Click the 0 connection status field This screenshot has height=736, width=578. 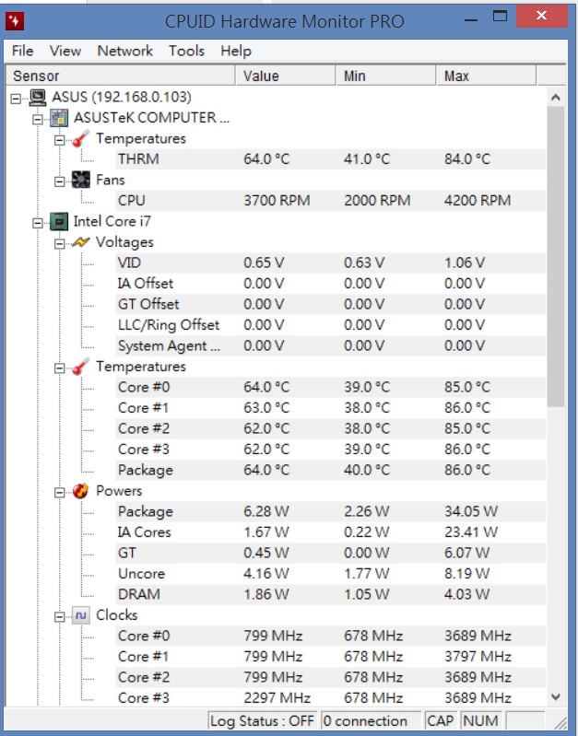[371, 721]
